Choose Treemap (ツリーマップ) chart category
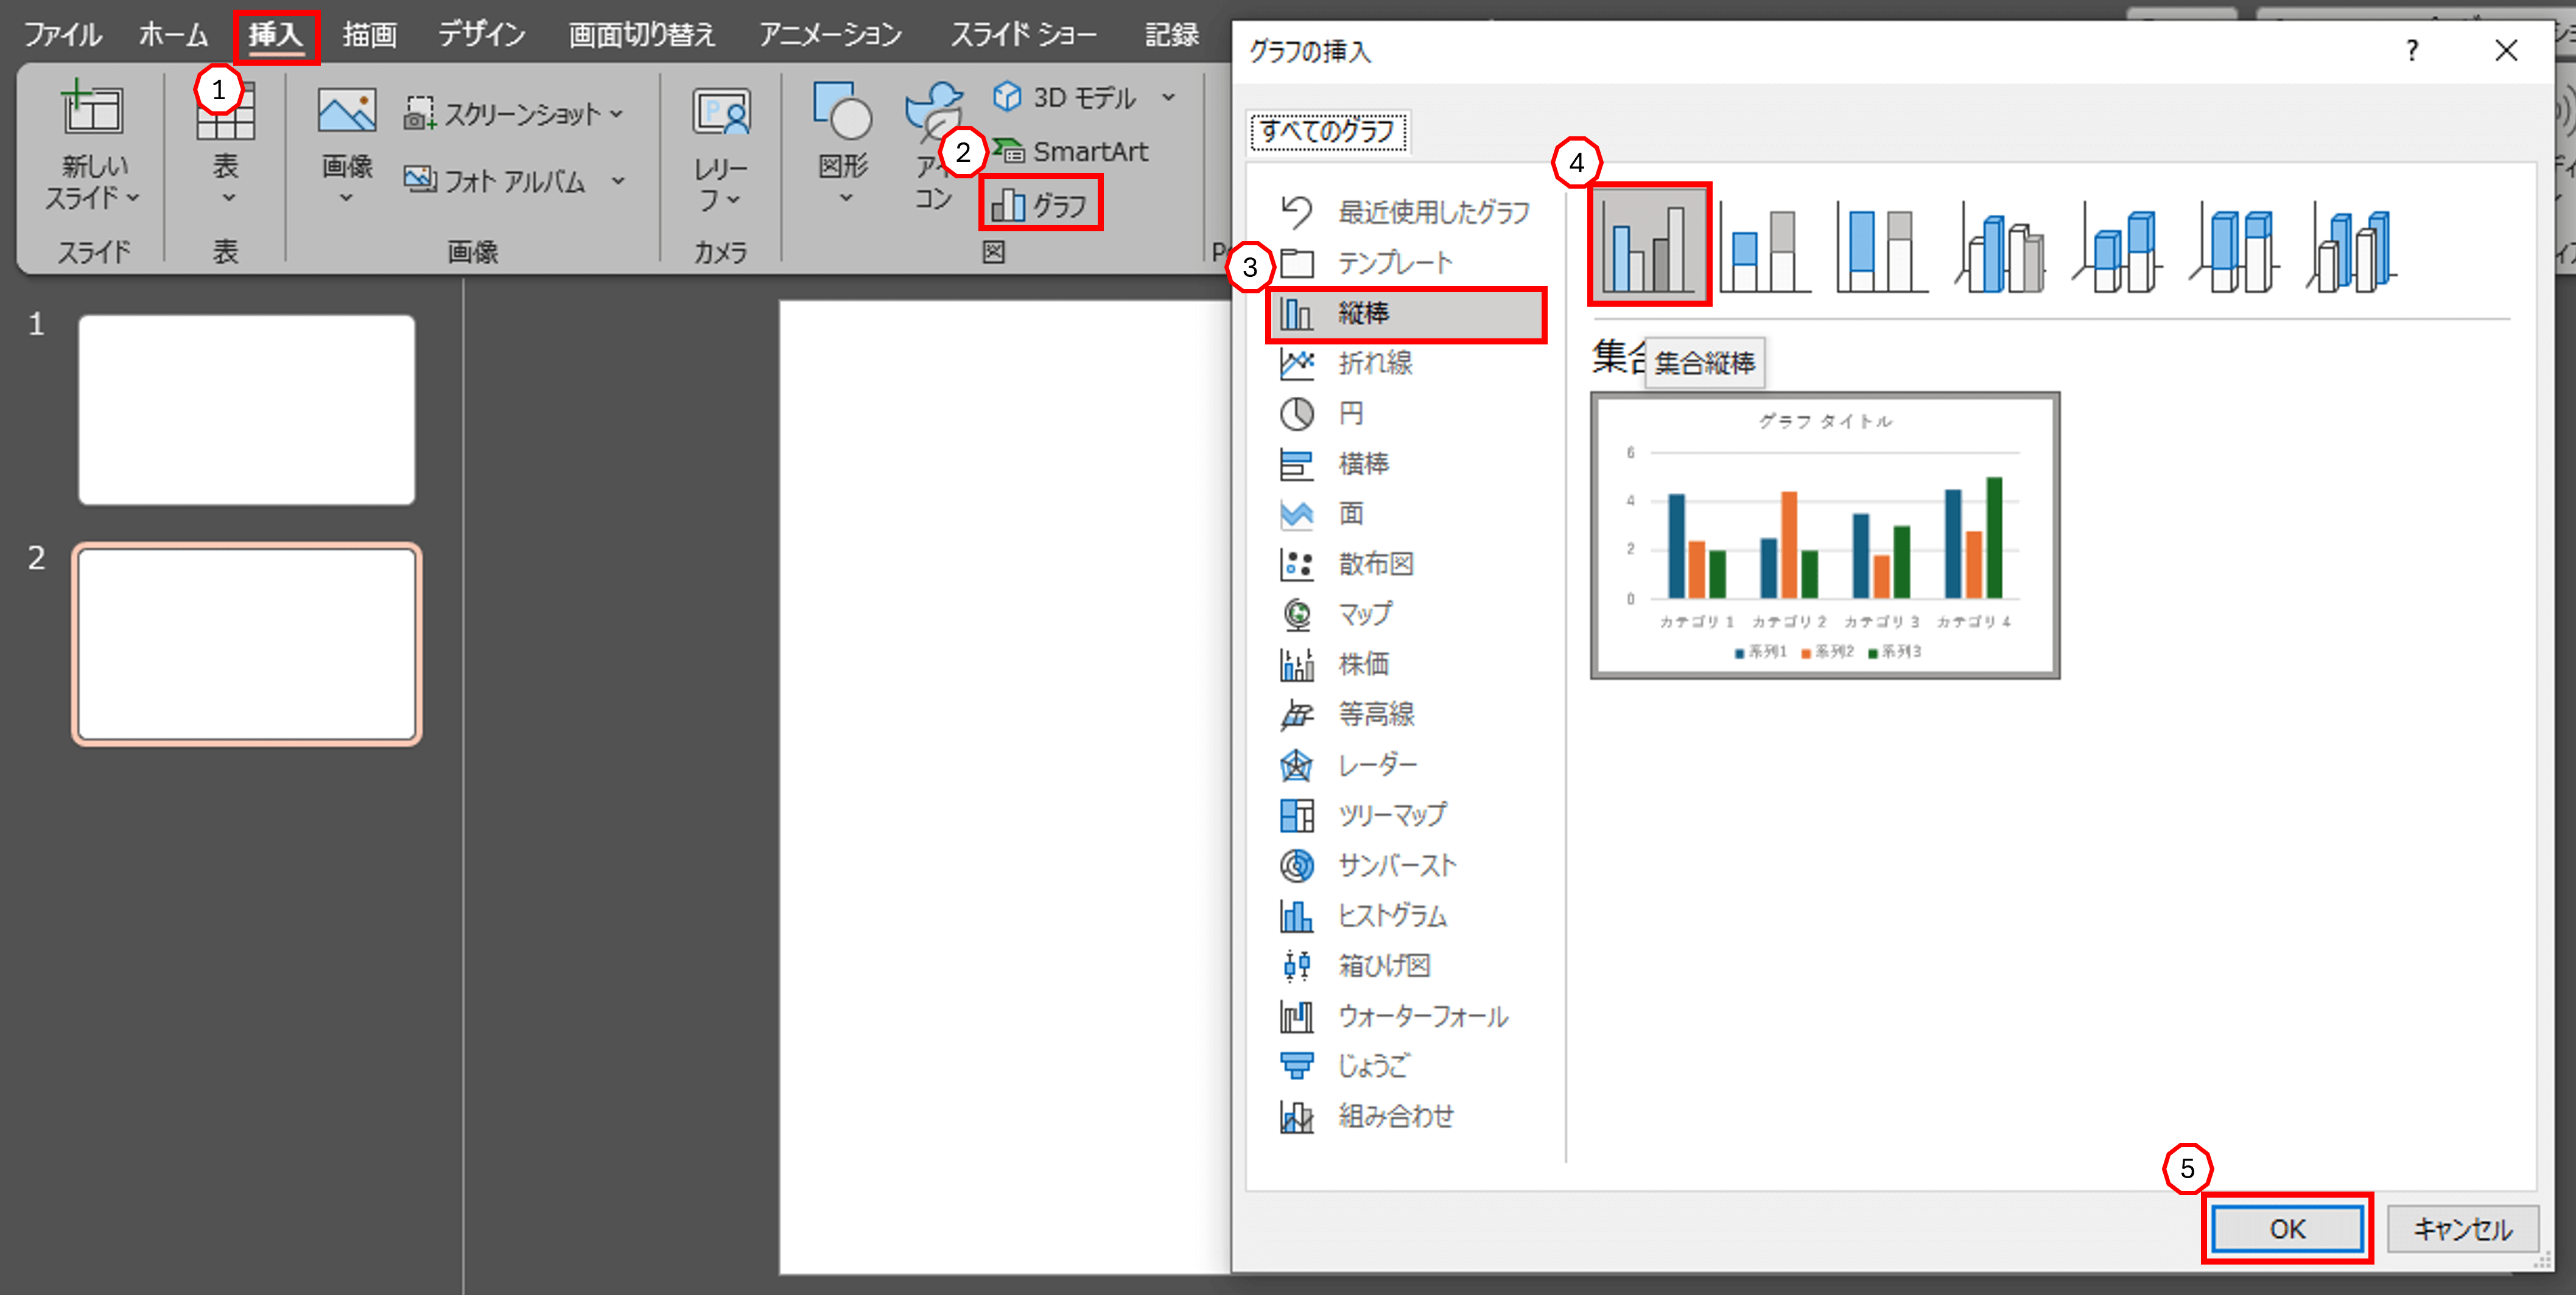Screen dimensions: 2576x1295 tap(1406, 814)
